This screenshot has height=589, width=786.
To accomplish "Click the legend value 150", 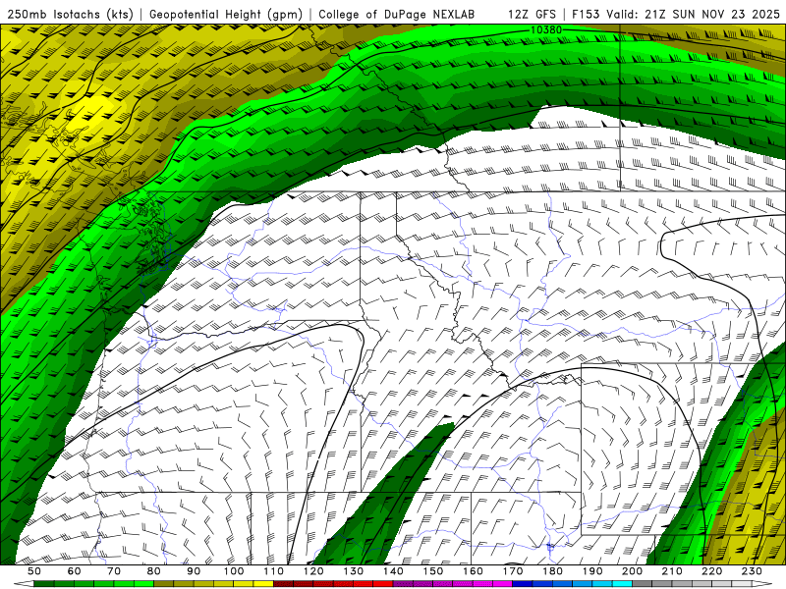I will tap(432, 571).
